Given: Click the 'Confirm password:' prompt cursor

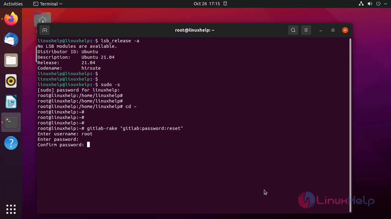Looking at the screenshot, I should 88,145.
